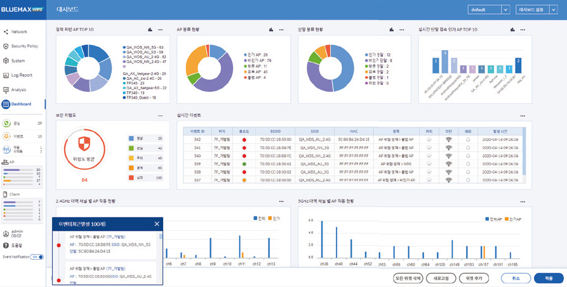Open more options of 실시간 이벤트 widget
The width and height of the screenshot is (567, 287).
point(523,115)
